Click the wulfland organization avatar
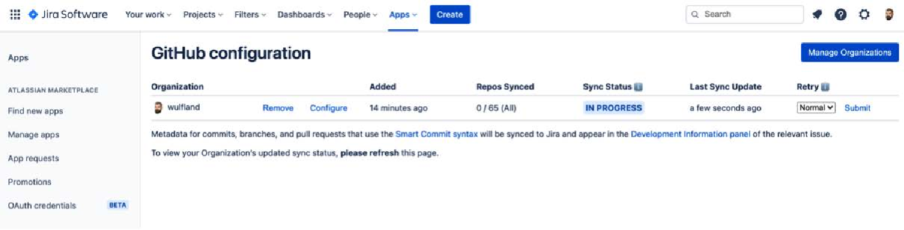904x230 pixels. (158, 108)
